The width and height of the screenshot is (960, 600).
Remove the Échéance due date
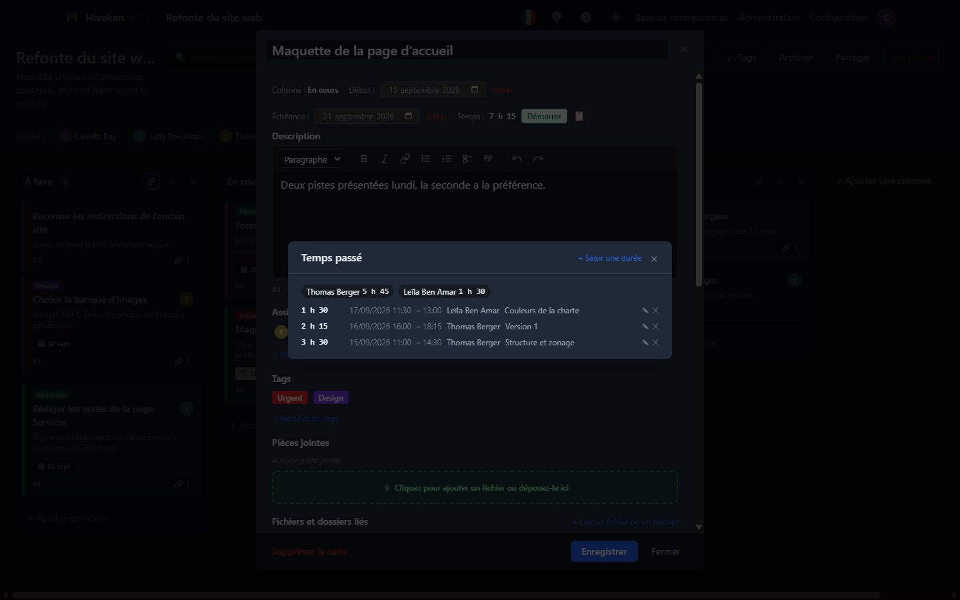(x=436, y=117)
